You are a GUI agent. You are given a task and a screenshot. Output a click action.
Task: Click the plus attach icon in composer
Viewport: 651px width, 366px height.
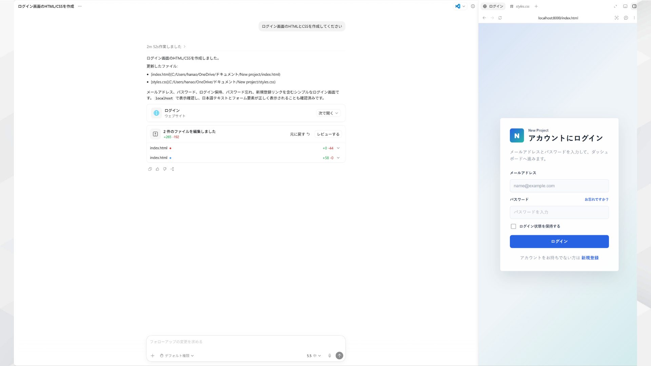click(x=153, y=355)
